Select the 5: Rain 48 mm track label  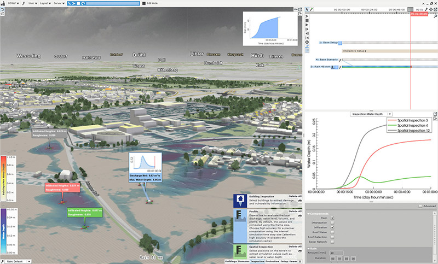pos(321,67)
